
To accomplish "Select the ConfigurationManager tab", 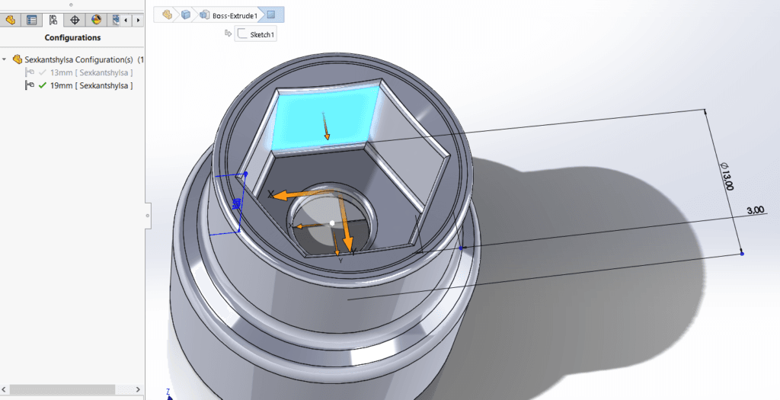I will [53, 20].
